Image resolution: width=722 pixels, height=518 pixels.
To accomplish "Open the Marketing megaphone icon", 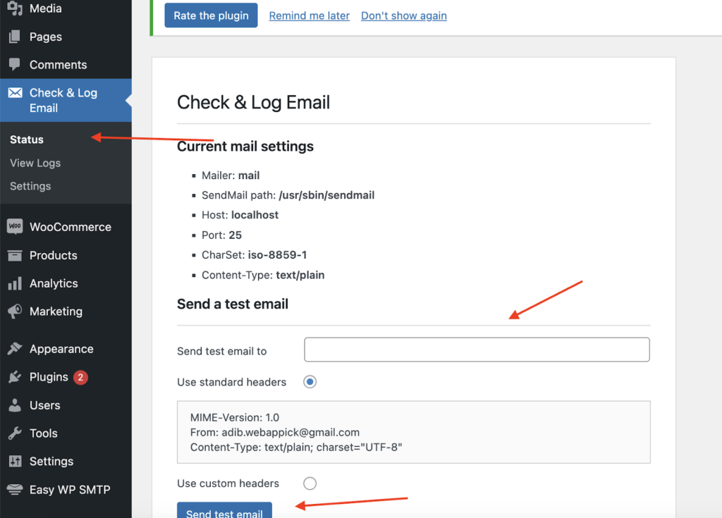I will (16, 311).
